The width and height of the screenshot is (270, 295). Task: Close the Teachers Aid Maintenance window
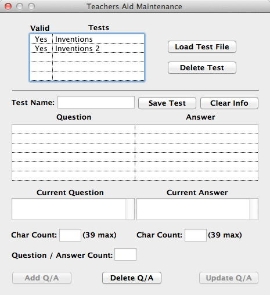pyautogui.click(x=8, y=6)
